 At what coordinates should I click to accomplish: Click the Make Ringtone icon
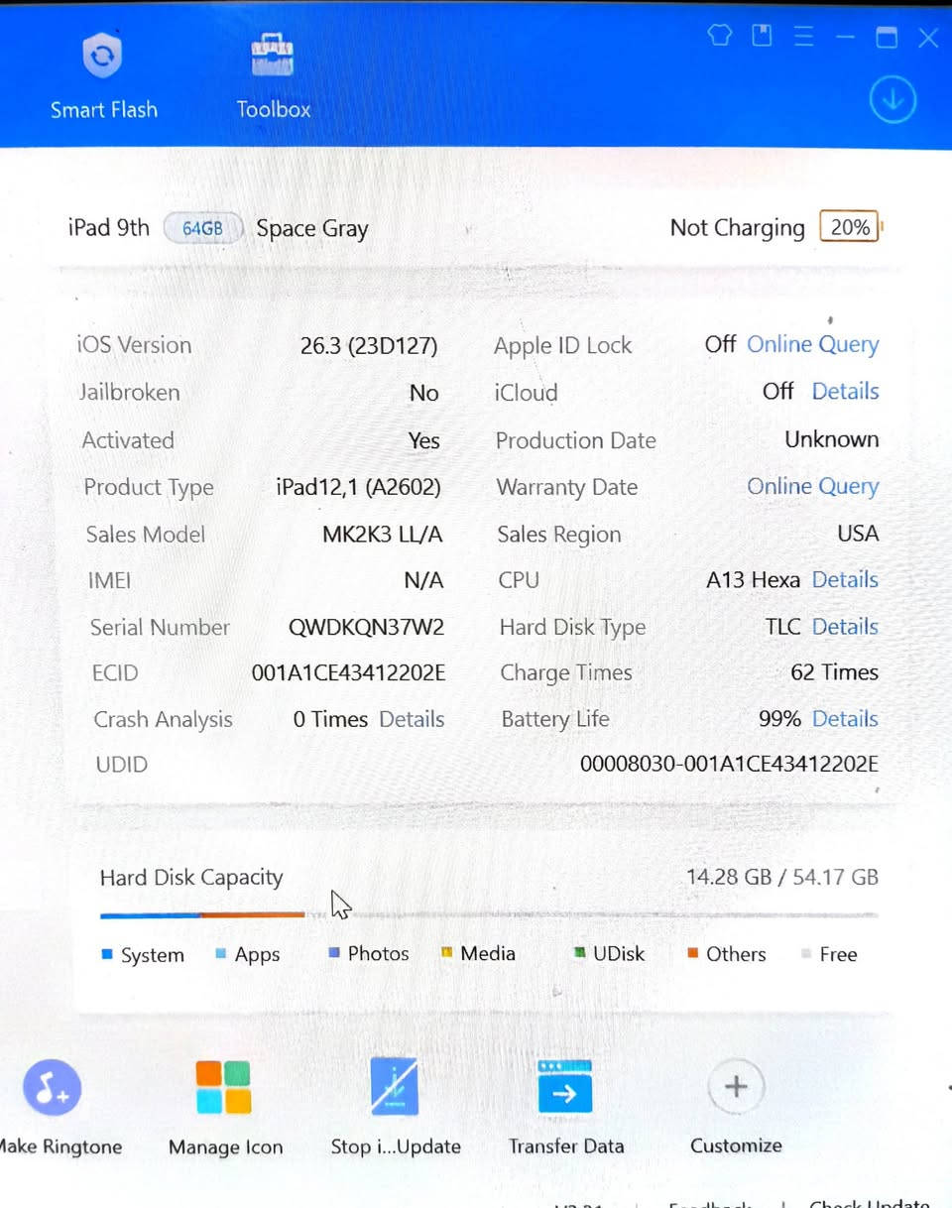[53, 1086]
